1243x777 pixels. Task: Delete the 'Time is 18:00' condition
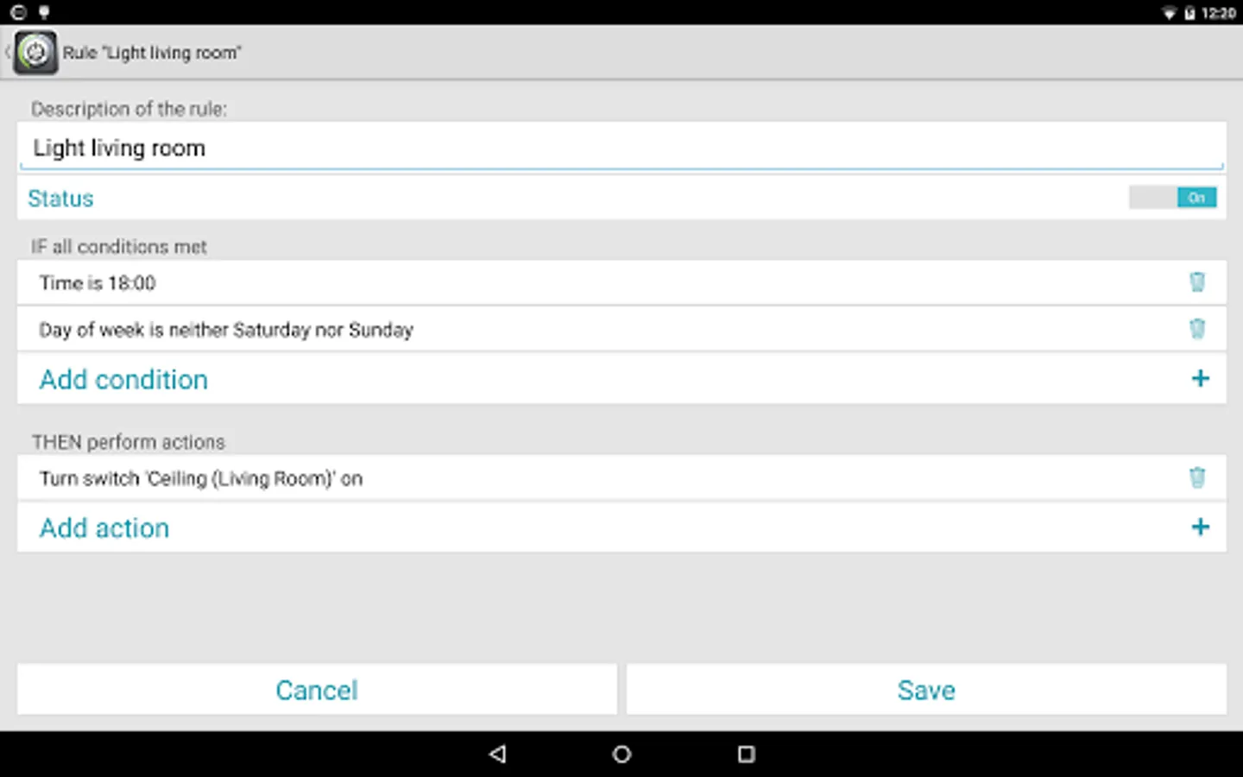coord(1197,282)
